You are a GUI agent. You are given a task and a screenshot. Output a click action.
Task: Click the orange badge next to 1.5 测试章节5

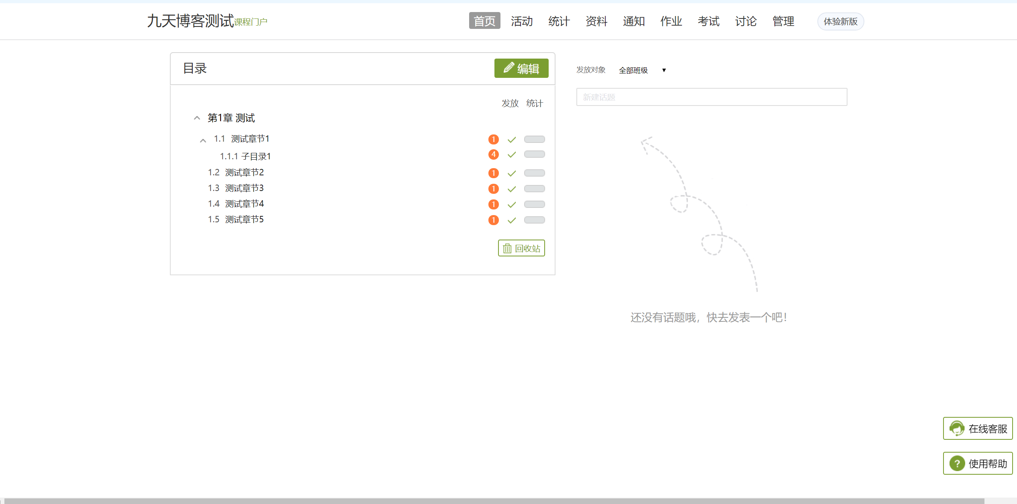coord(493,220)
